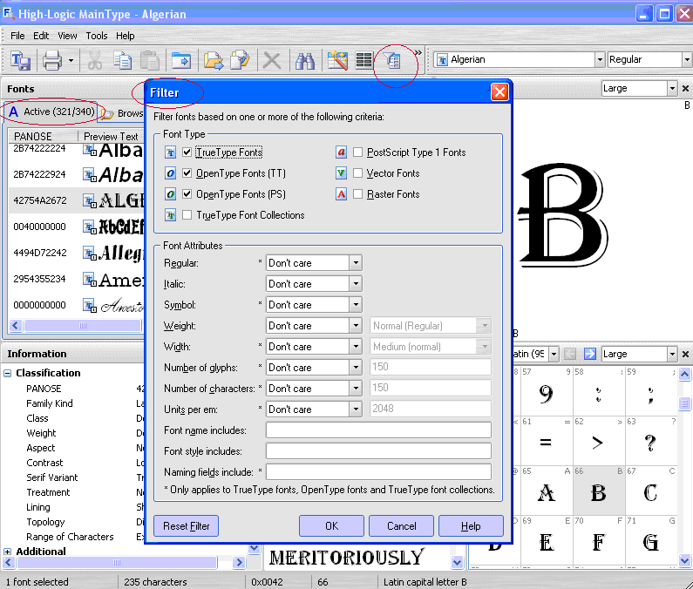Click the folder with arrow toolbar icon
The image size is (693, 589).
pos(214,60)
